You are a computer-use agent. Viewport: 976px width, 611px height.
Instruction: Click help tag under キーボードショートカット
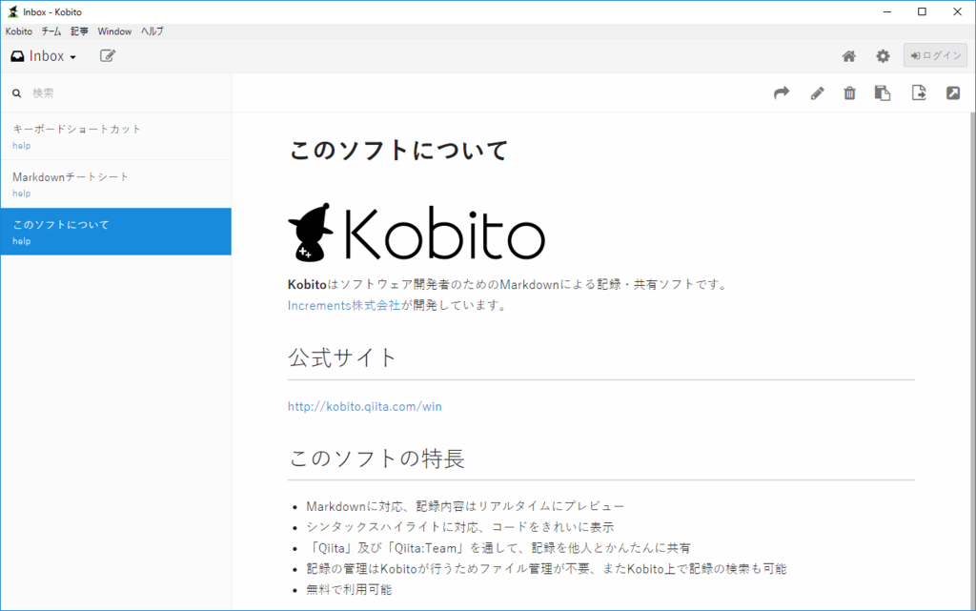pos(21,146)
